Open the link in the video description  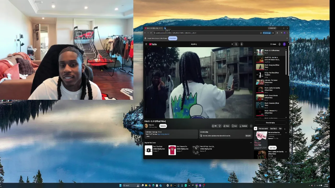coord(163,134)
